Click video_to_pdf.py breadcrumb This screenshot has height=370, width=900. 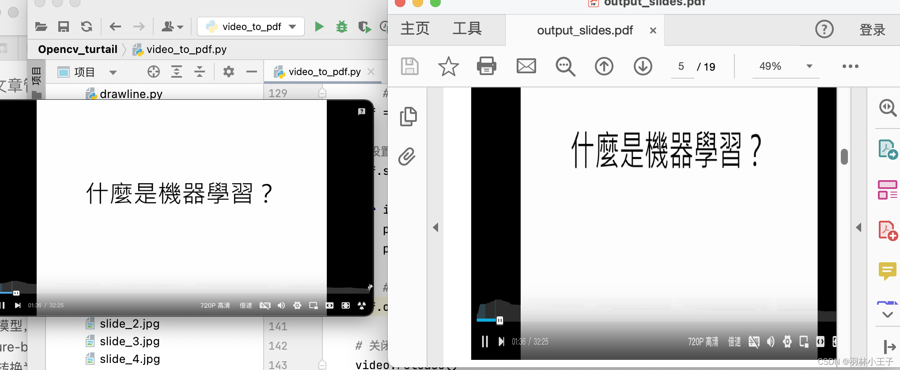pos(180,49)
